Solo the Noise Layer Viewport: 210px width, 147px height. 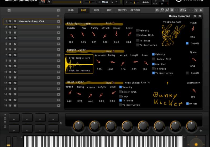coord(114,83)
